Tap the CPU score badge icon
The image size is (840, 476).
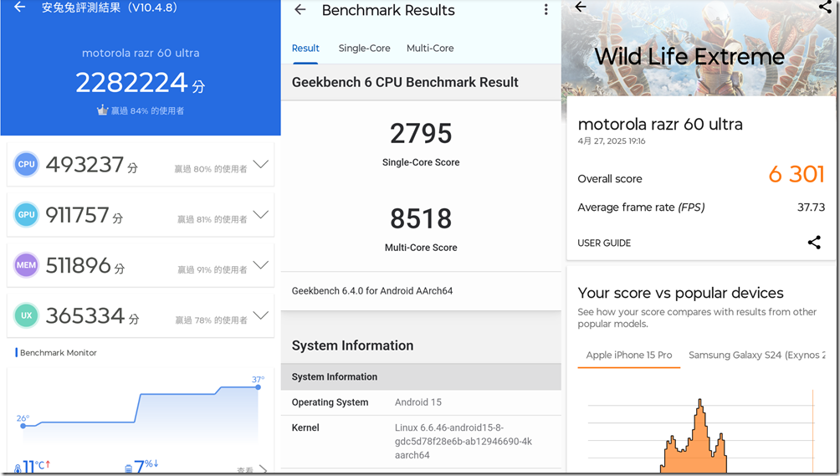(26, 164)
